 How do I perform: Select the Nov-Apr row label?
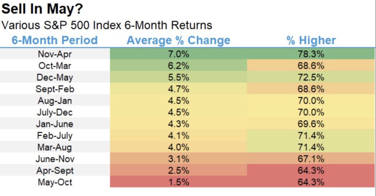pyautogui.click(x=55, y=54)
